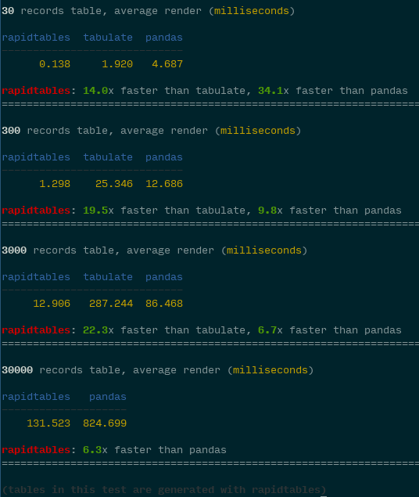Click the value 1.920 under tabulate

click(x=117, y=64)
